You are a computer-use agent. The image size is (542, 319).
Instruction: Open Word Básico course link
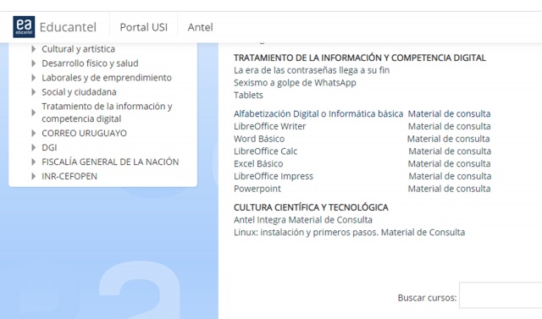259,139
